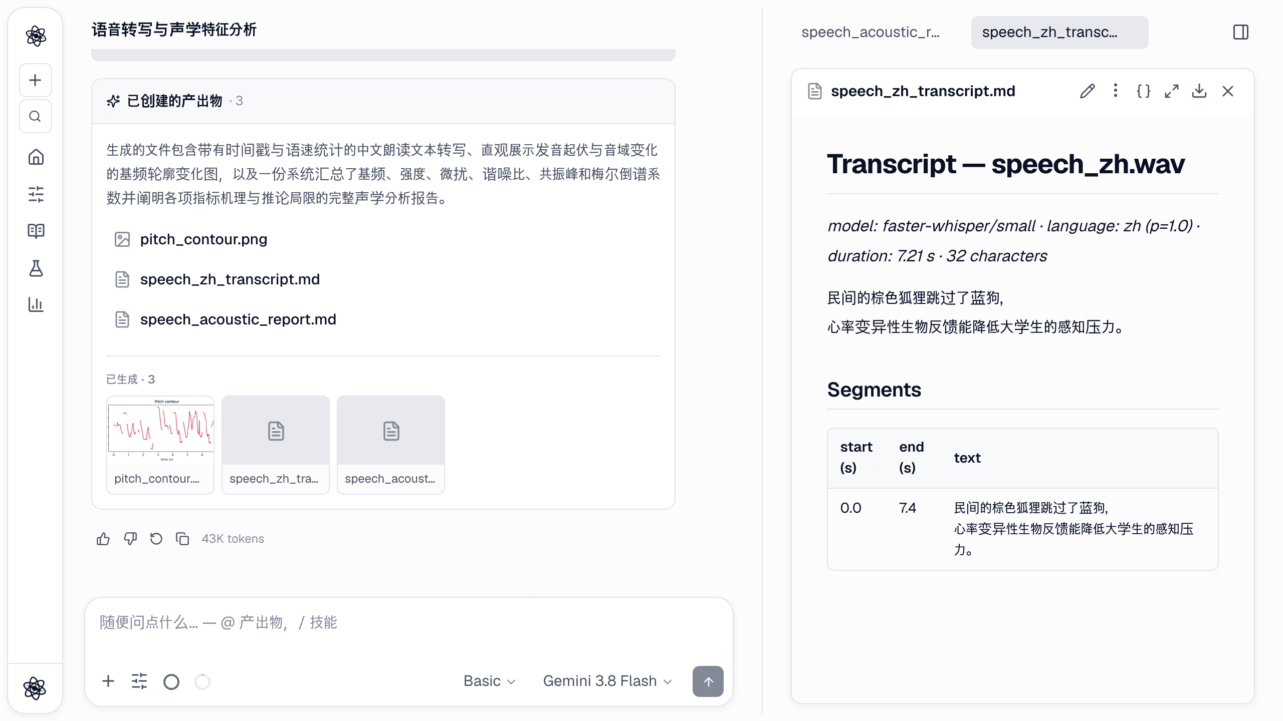
Task: Select the speech_zh_transc... tab
Action: (1059, 32)
